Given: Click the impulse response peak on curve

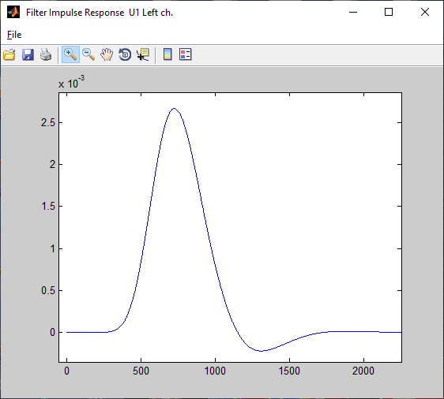Looking at the screenshot, I should [x=174, y=108].
